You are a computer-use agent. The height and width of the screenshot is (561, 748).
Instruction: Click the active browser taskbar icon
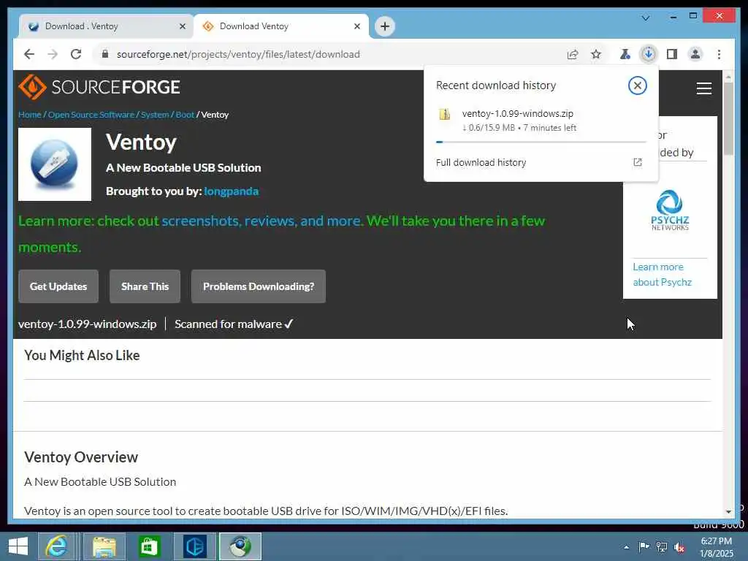tap(240, 546)
